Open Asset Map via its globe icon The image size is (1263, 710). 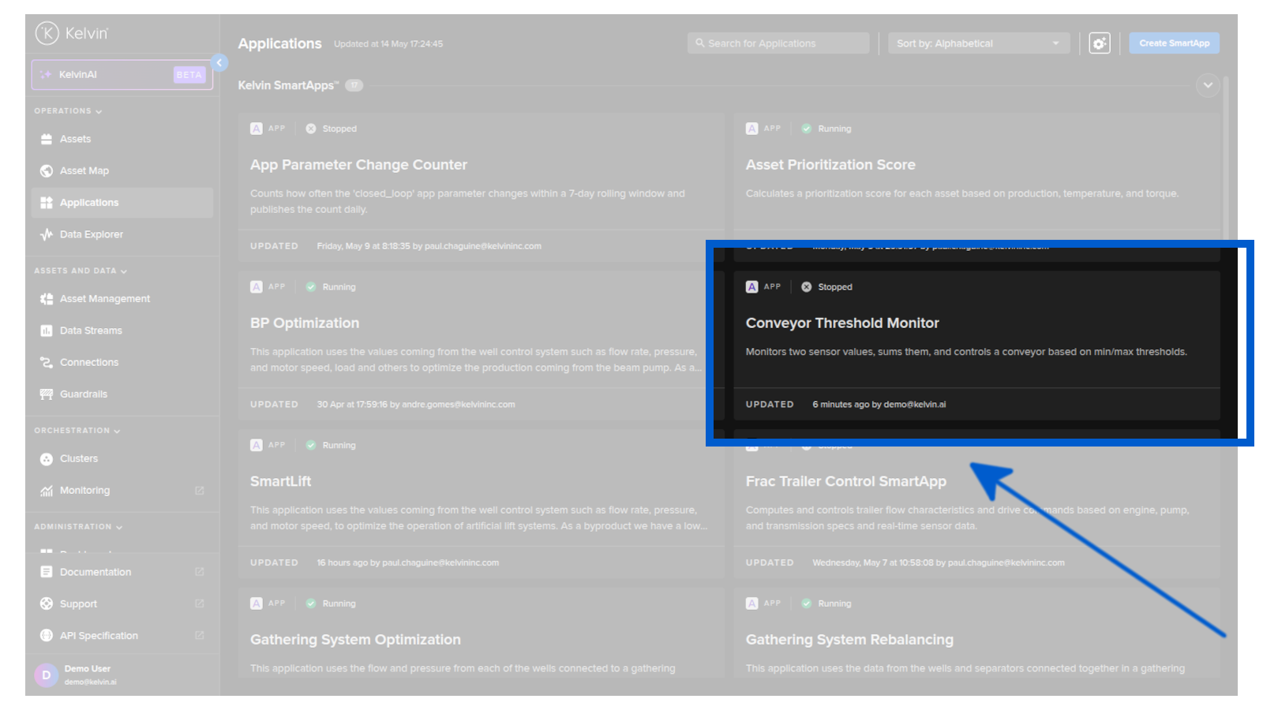point(46,170)
